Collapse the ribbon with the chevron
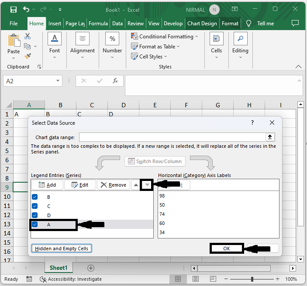307x286 pixels. 298,67
